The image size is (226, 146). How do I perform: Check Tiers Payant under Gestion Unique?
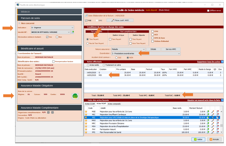click(x=110, y=39)
